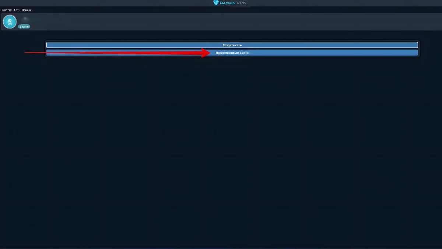The width and height of the screenshot is (442, 249).
Task: Click the ON label inside power button
Action: [x=10, y=24]
